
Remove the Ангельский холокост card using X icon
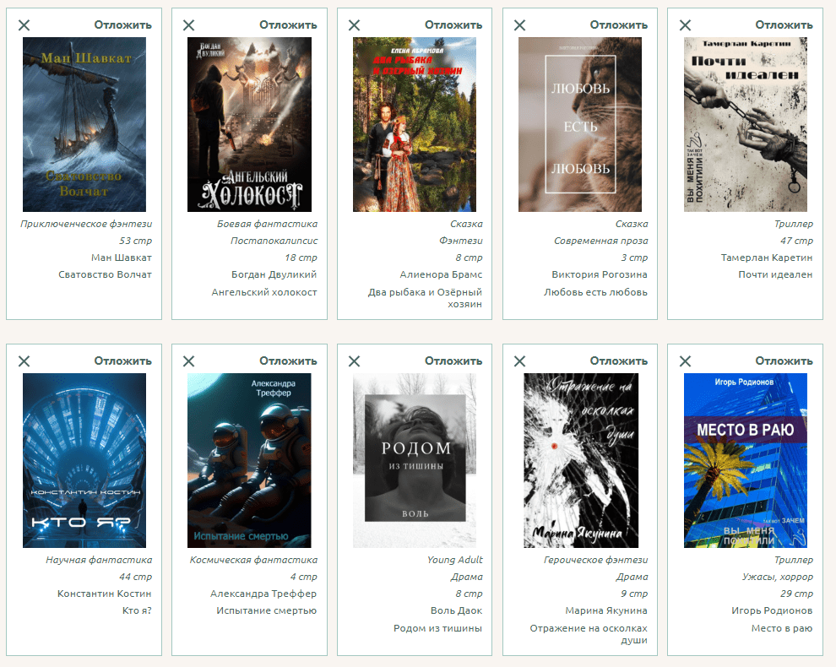tap(189, 25)
